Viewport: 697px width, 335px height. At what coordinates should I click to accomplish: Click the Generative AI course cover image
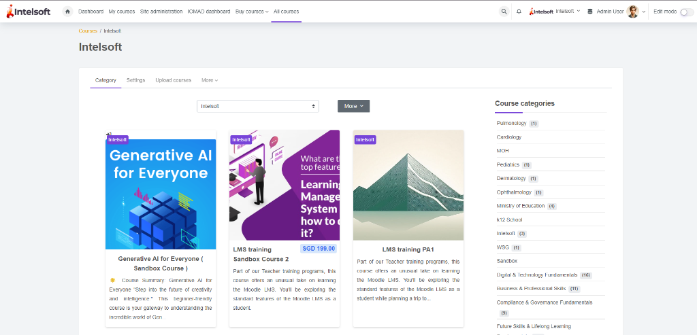click(x=161, y=194)
